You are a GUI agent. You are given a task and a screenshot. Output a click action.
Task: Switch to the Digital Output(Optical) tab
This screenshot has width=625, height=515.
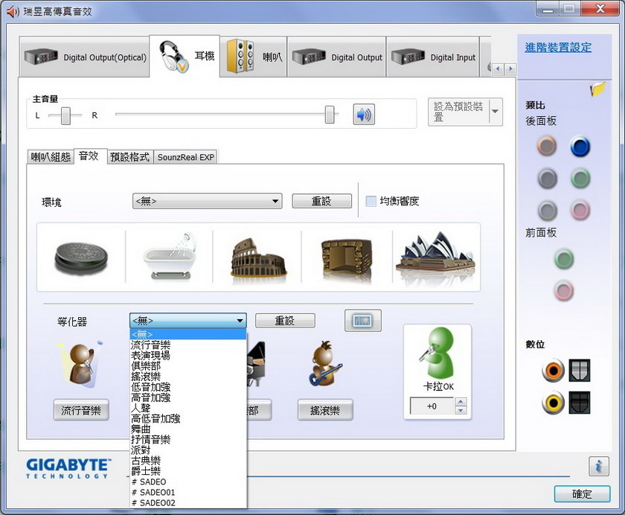(85, 57)
